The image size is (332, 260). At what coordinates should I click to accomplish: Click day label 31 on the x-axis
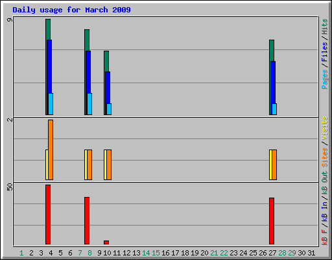[x=311, y=253]
